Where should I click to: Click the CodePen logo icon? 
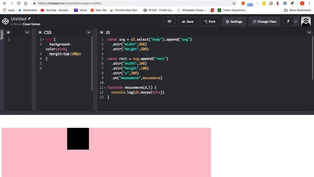coord(5,21)
